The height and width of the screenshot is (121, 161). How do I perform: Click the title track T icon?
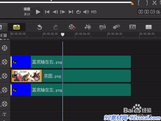(x=4, y=115)
